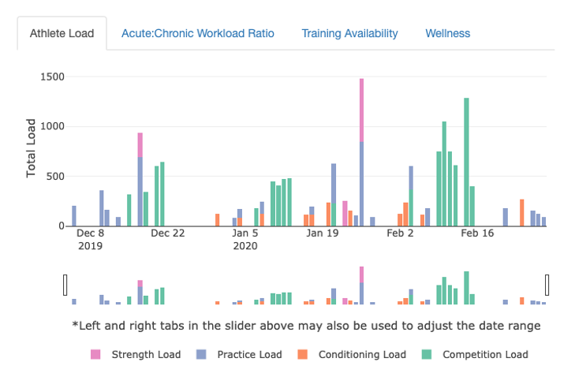The height and width of the screenshot is (392, 575).
Task: Click the 500 y-axis tick label
Action: pyautogui.click(x=55, y=177)
